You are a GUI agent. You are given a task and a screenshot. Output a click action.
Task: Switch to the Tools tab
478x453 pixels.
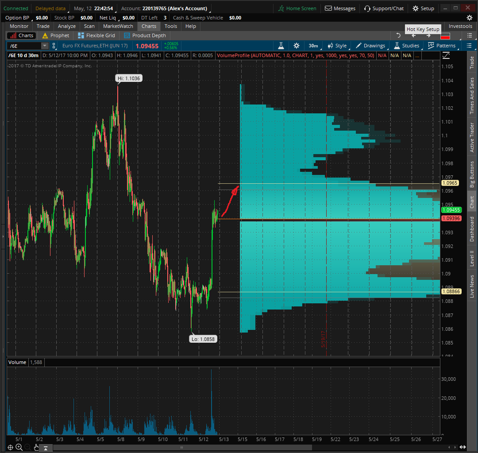click(171, 26)
